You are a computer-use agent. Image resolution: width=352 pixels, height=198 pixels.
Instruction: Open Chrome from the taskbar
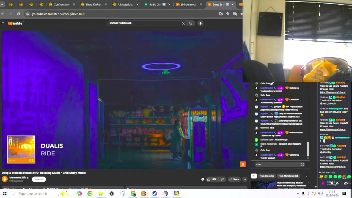click(90, 194)
